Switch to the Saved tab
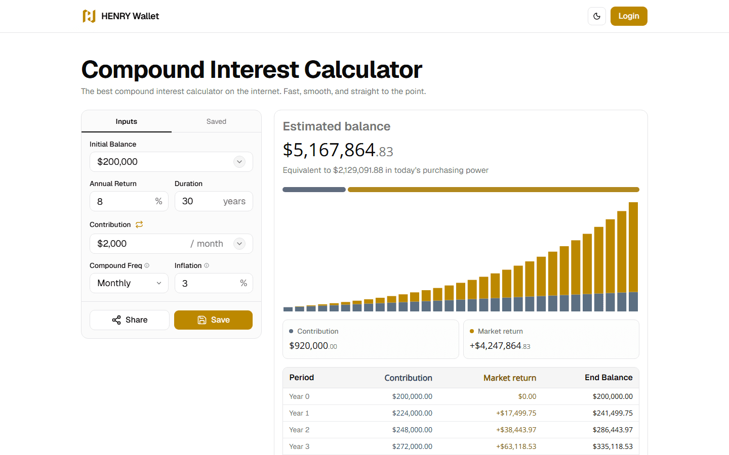The image size is (729, 455). 216,121
